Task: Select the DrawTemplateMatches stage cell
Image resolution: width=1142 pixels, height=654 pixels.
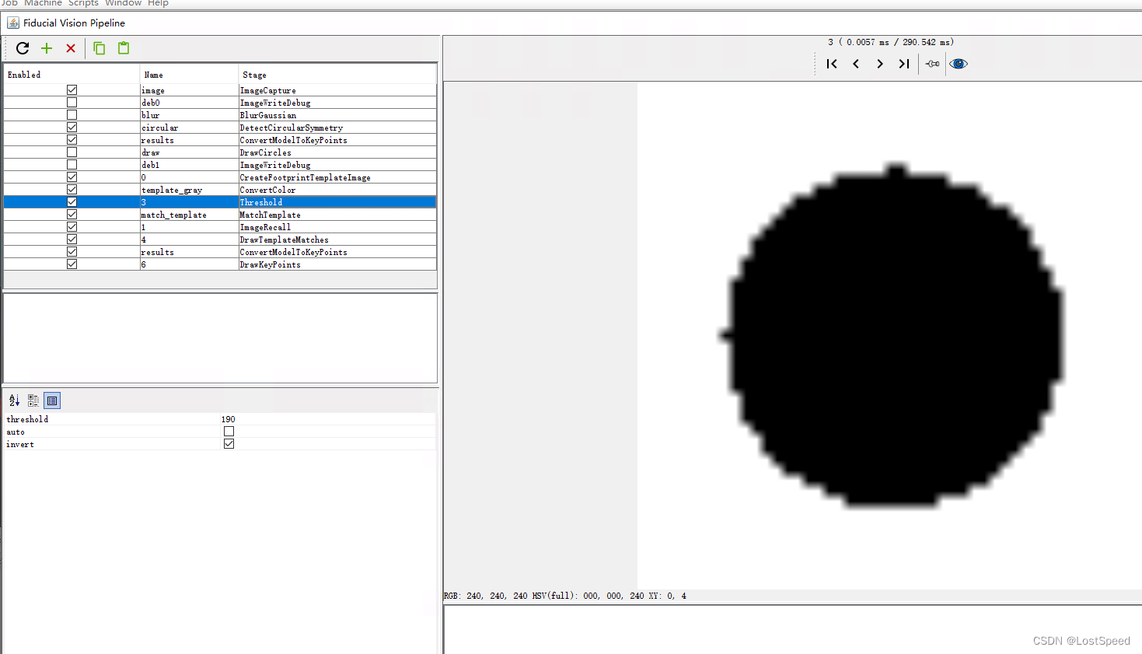Action: coord(337,240)
